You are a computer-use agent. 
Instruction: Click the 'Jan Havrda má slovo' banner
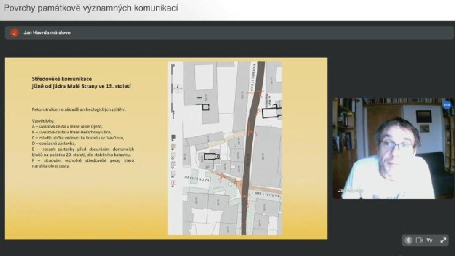(x=229, y=33)
